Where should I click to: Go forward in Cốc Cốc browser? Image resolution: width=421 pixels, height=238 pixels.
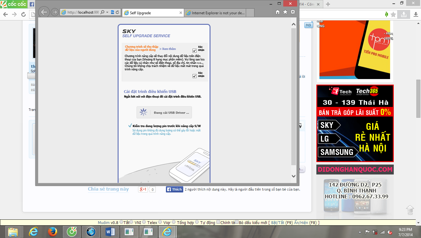pos(14,14)
